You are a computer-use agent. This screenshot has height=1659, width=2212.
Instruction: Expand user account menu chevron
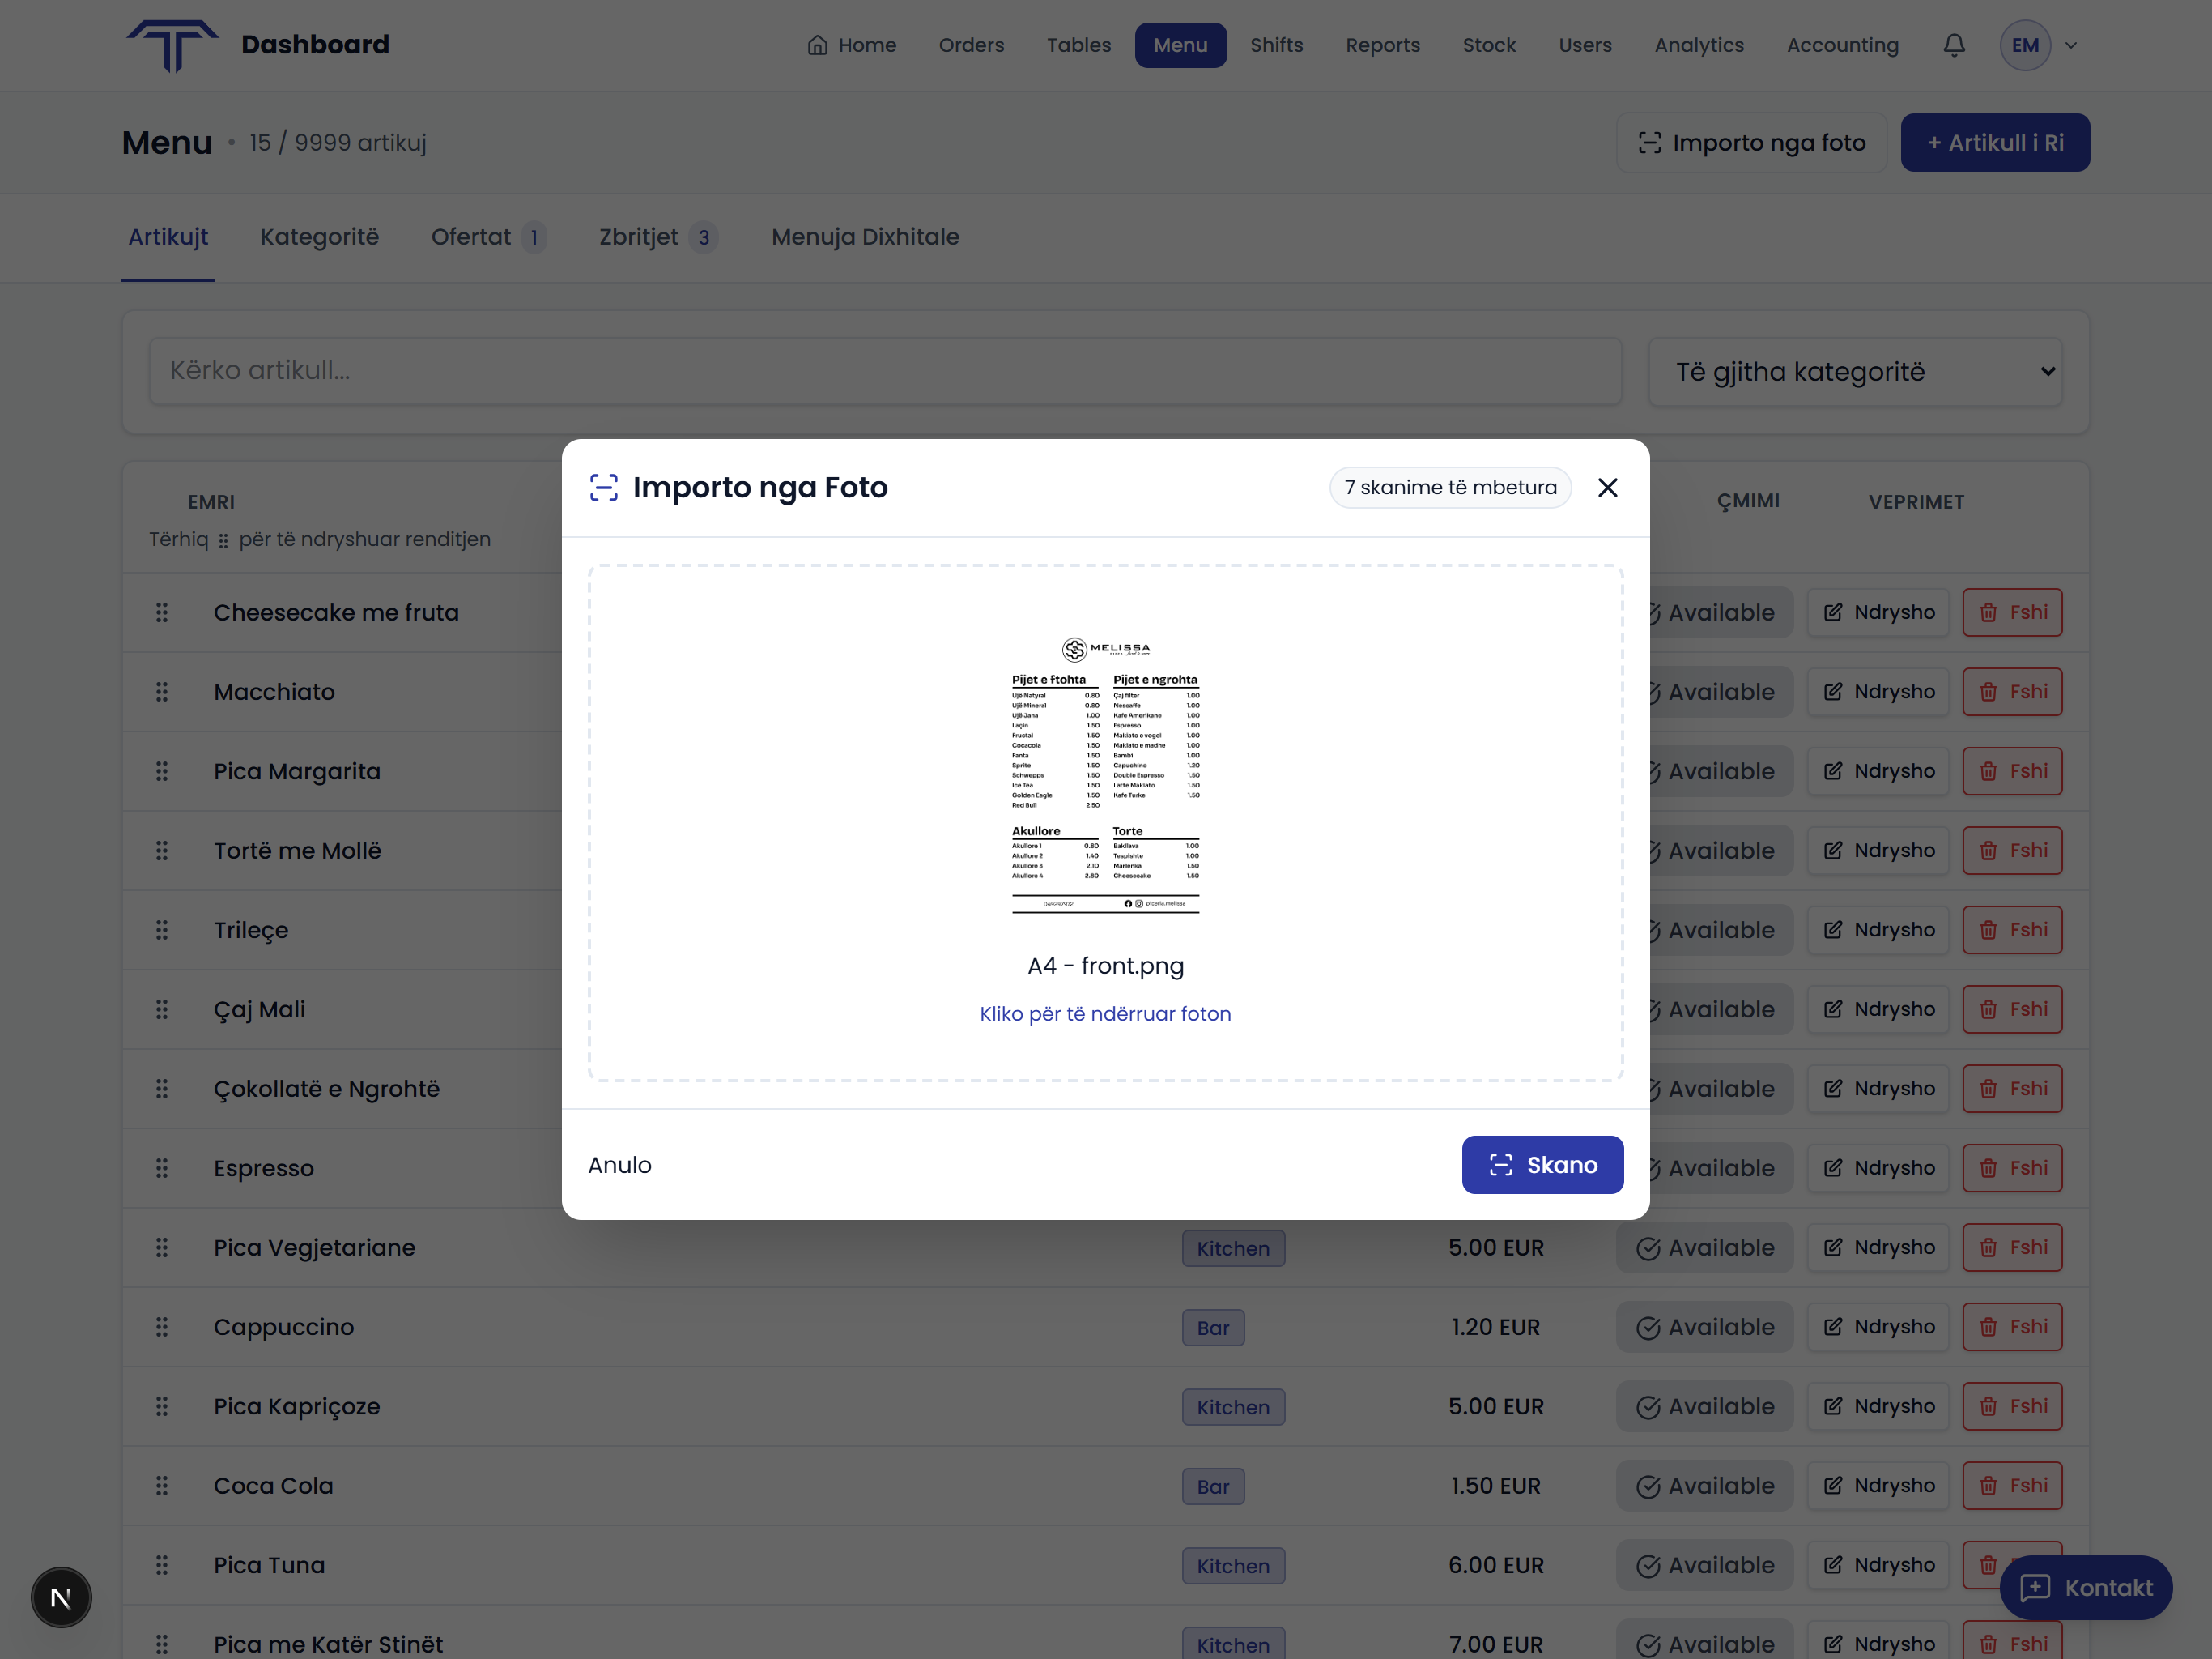[2071, 45]
